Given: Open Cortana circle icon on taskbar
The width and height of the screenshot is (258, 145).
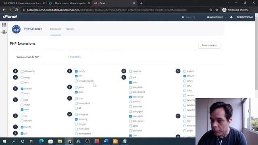Looking at the screenshot, I should [23, 141].
